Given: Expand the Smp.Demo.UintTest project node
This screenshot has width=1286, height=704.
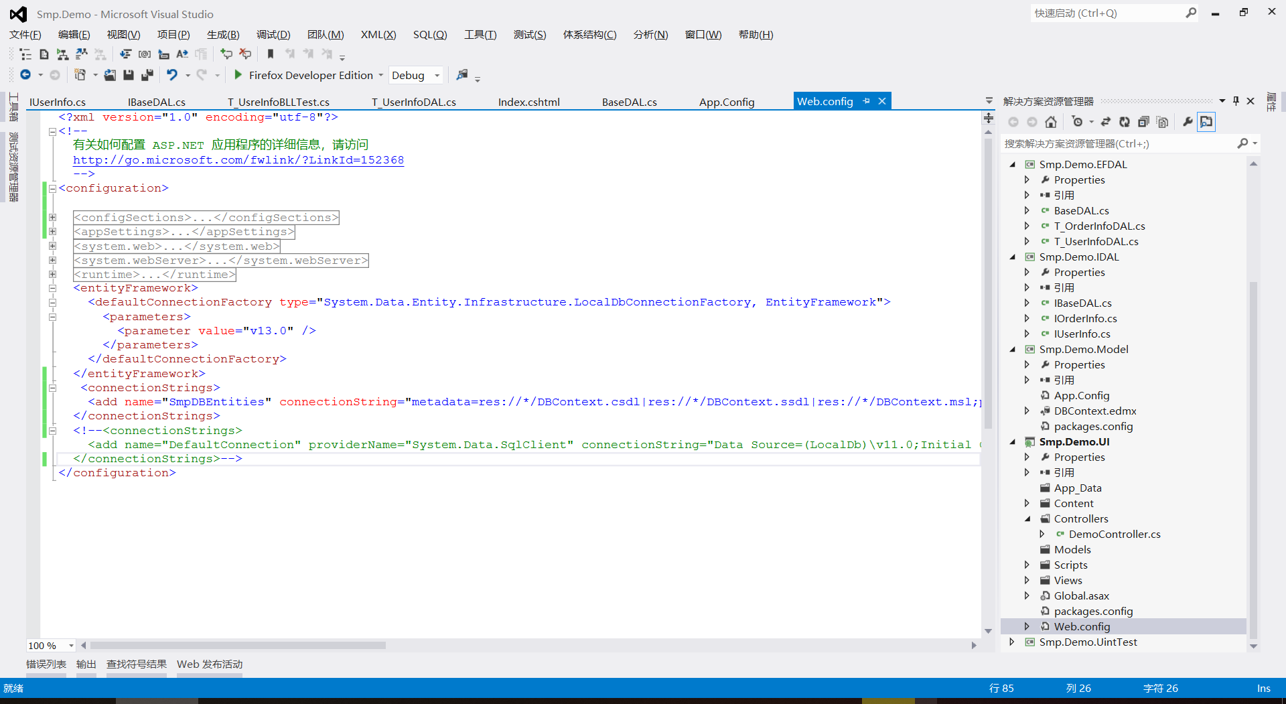Looking at the screenshot, I should click(x=1012, y=642).
